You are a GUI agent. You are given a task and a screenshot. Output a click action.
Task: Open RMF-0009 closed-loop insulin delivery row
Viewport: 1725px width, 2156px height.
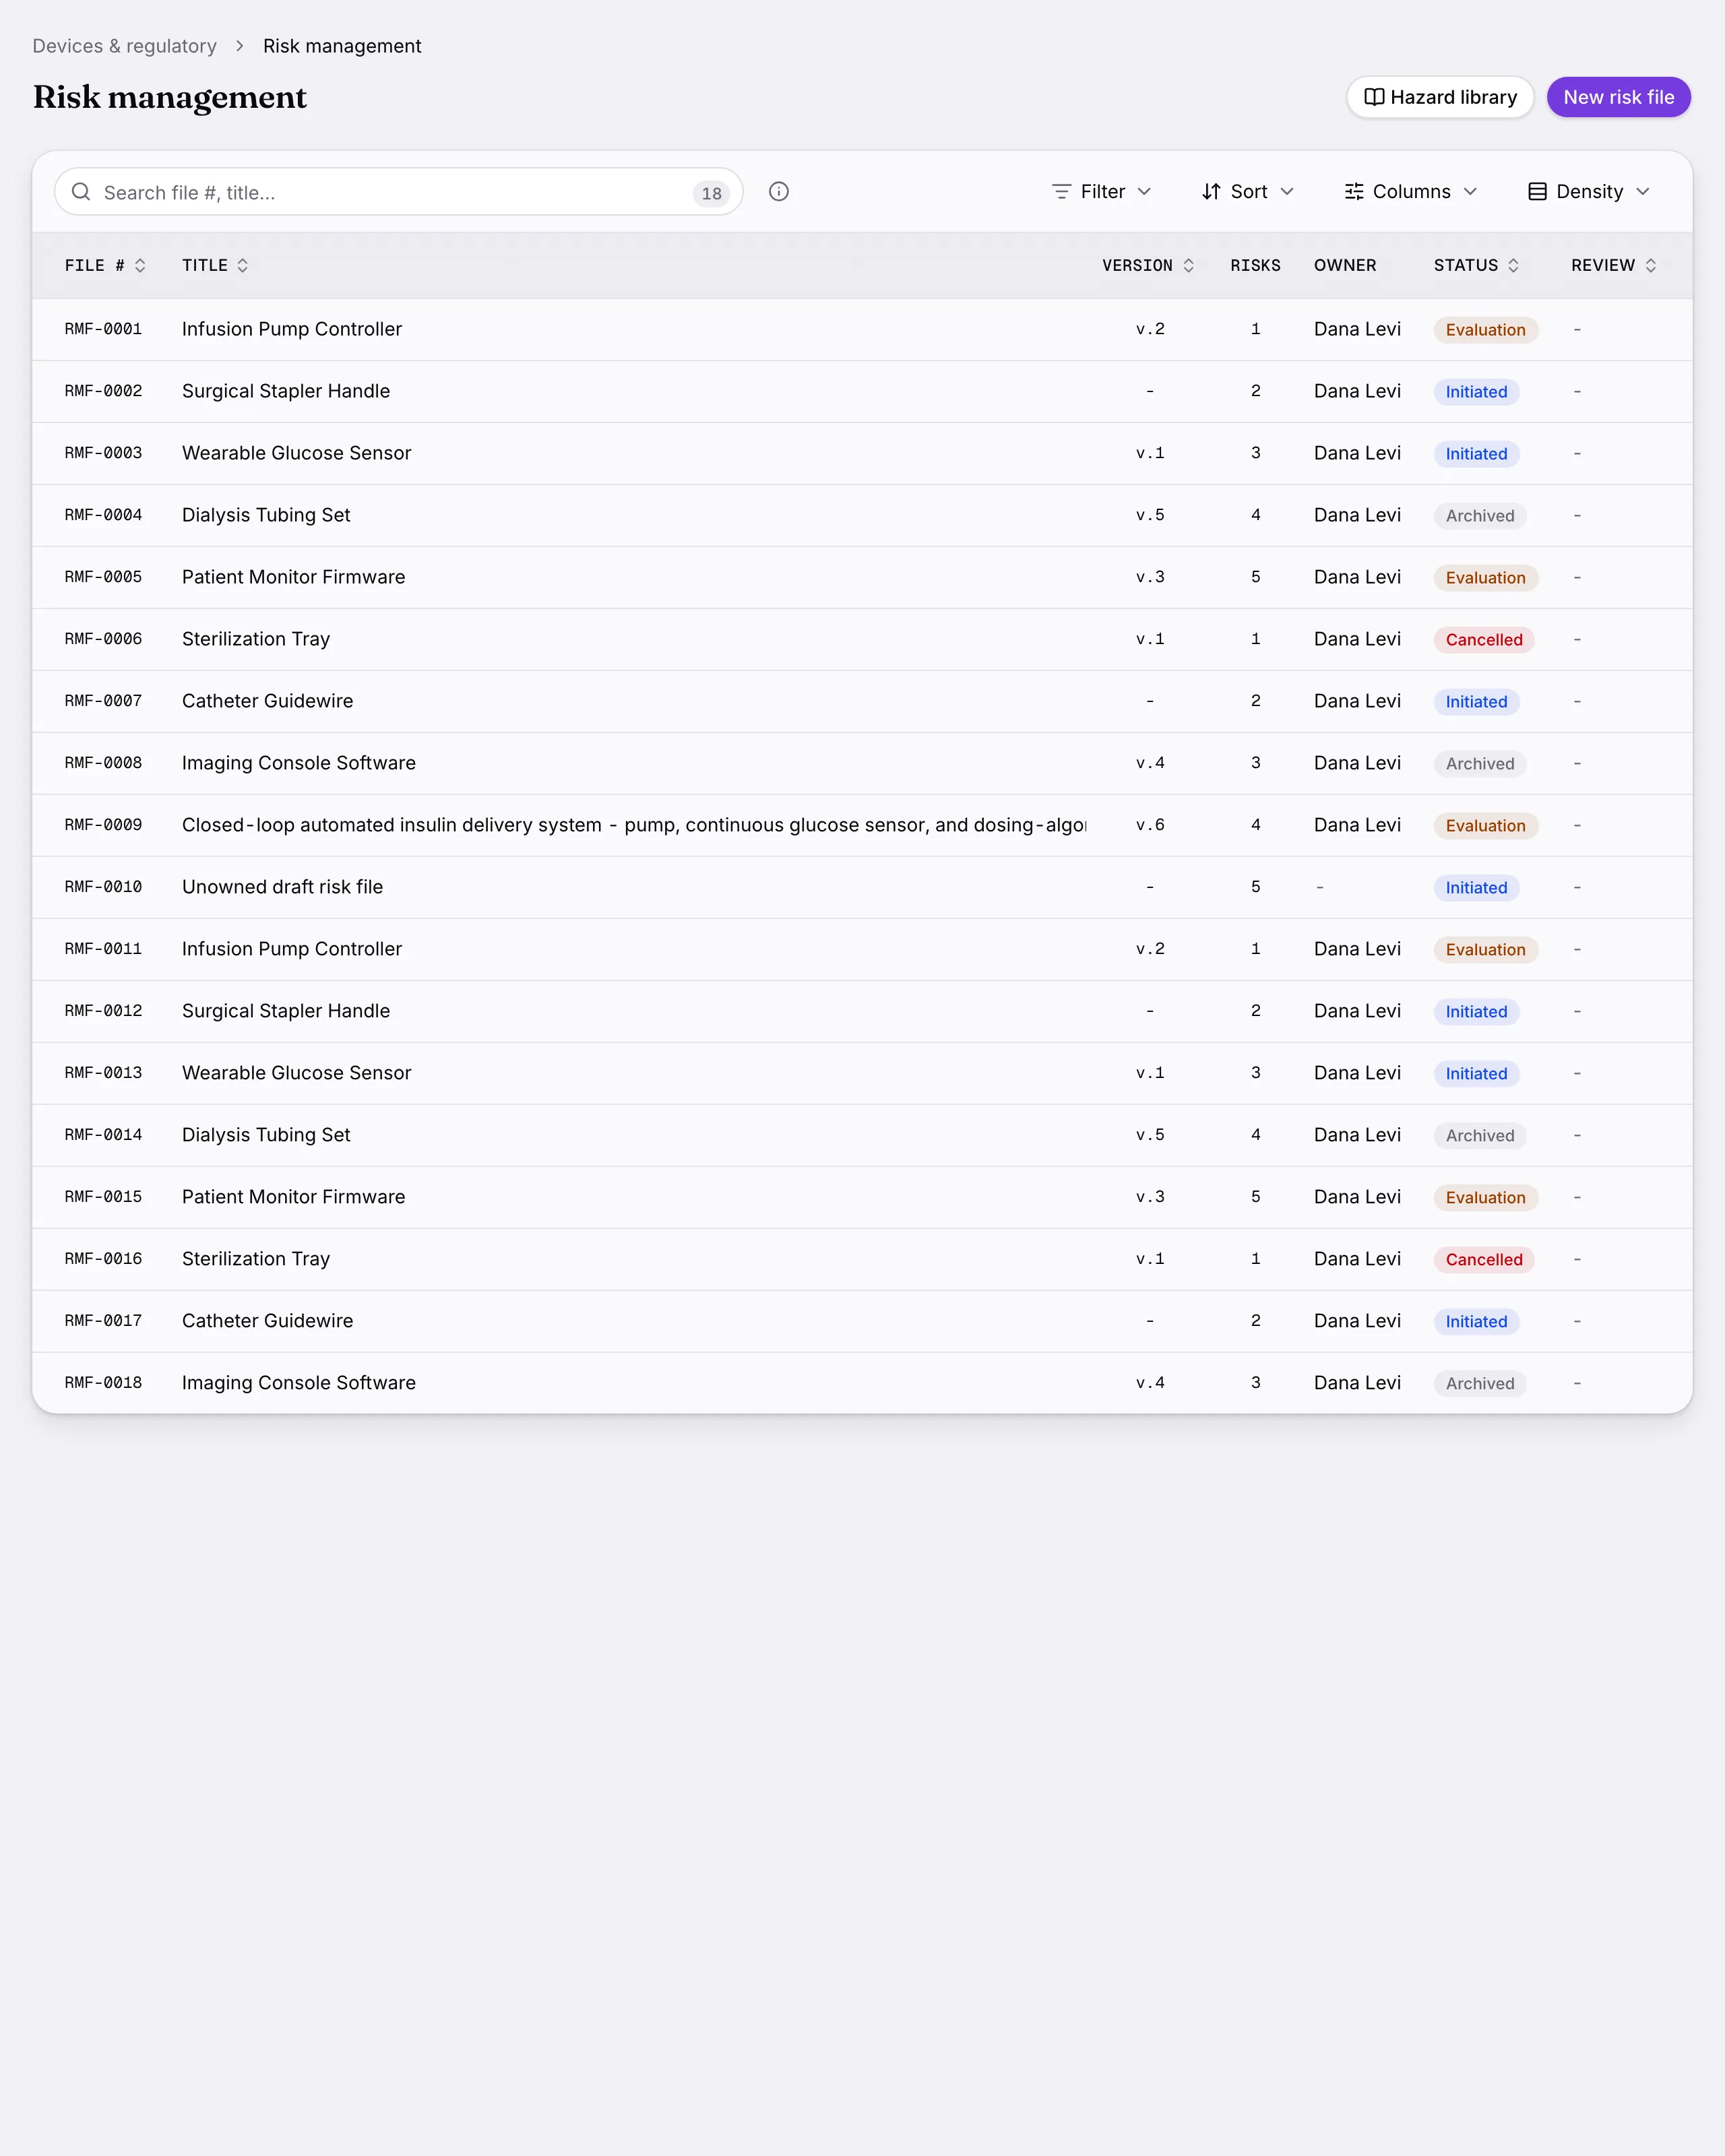[862, 825]
